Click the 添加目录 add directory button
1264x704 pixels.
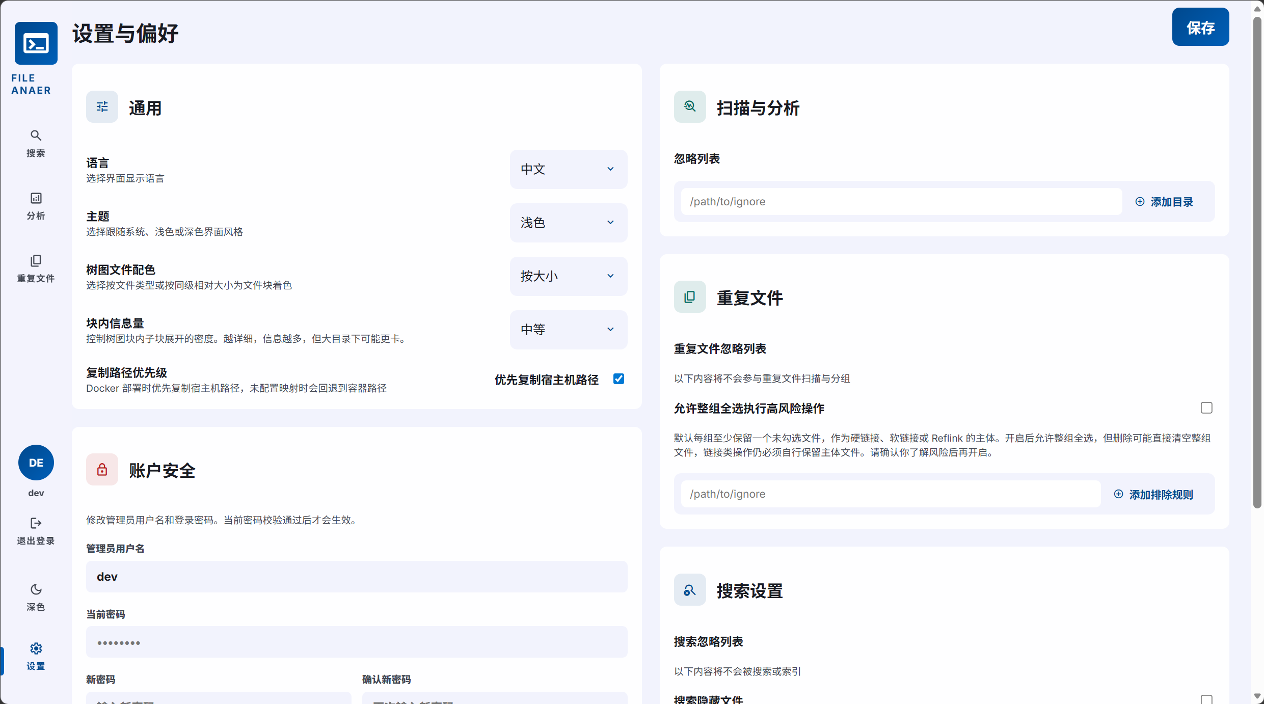[x=1164, y=202]
